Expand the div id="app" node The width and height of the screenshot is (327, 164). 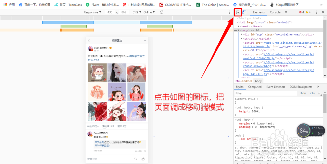[x=242, y=34]
